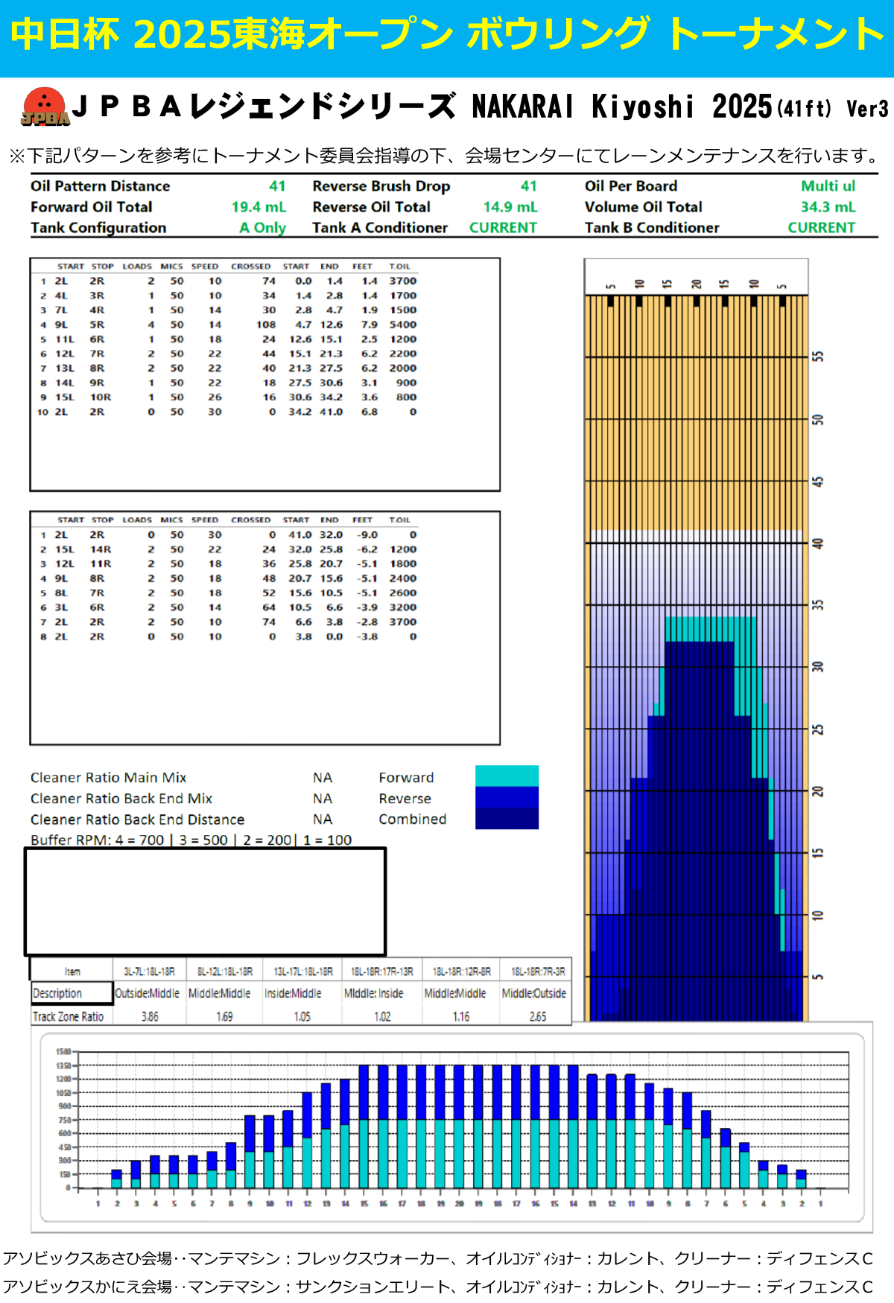Click the 41 value beside Oil Pattern Distance

[x=277, y=186]
